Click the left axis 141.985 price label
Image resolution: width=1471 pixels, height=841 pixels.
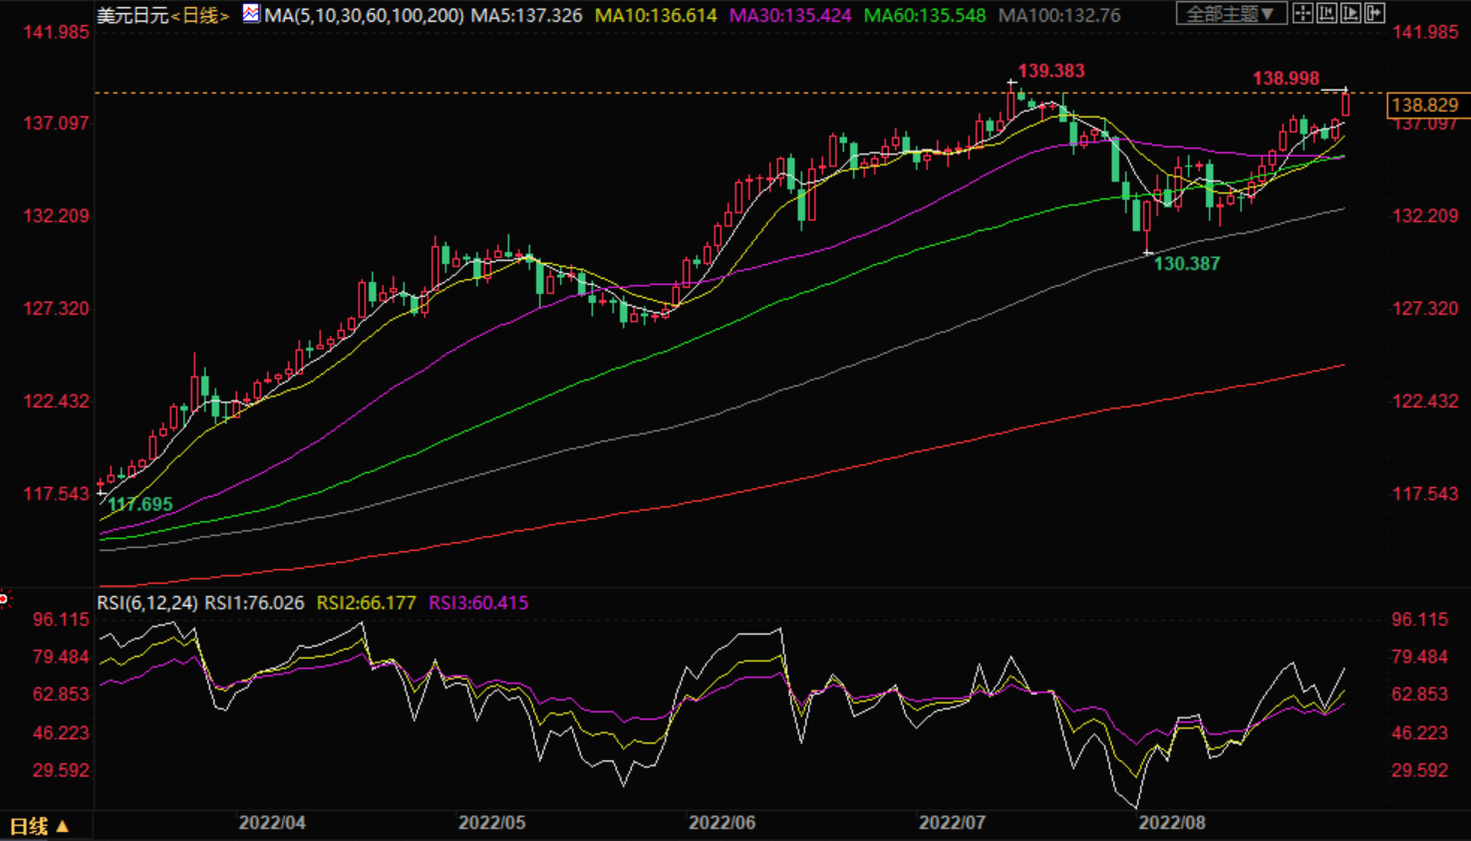click(x=57, y=32)
